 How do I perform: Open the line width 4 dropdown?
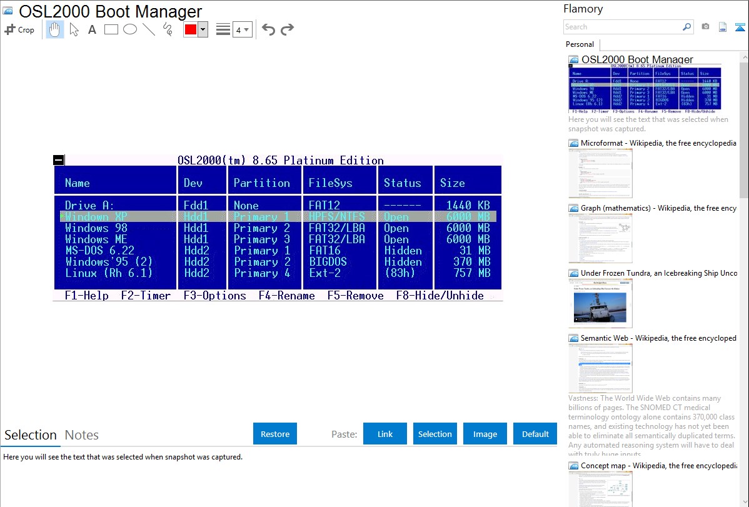tap(242, 29)
